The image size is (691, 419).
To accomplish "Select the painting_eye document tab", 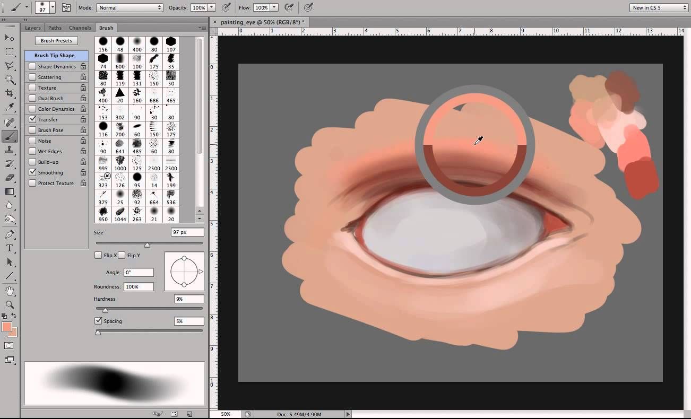I will (260, 22).
